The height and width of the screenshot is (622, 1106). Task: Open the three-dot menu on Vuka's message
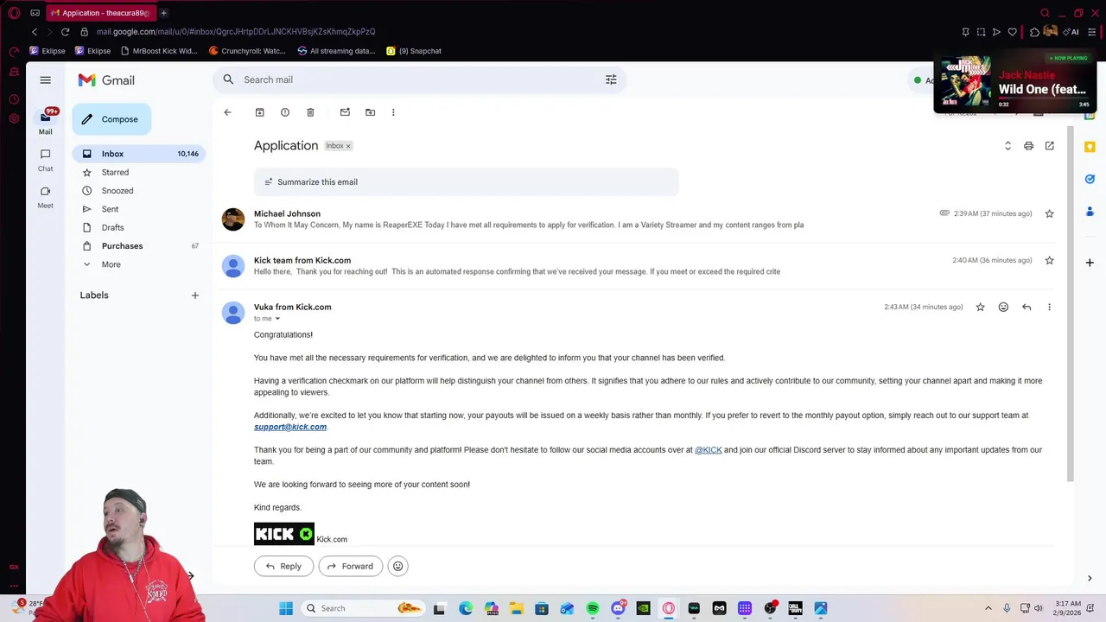[1049, 307]
